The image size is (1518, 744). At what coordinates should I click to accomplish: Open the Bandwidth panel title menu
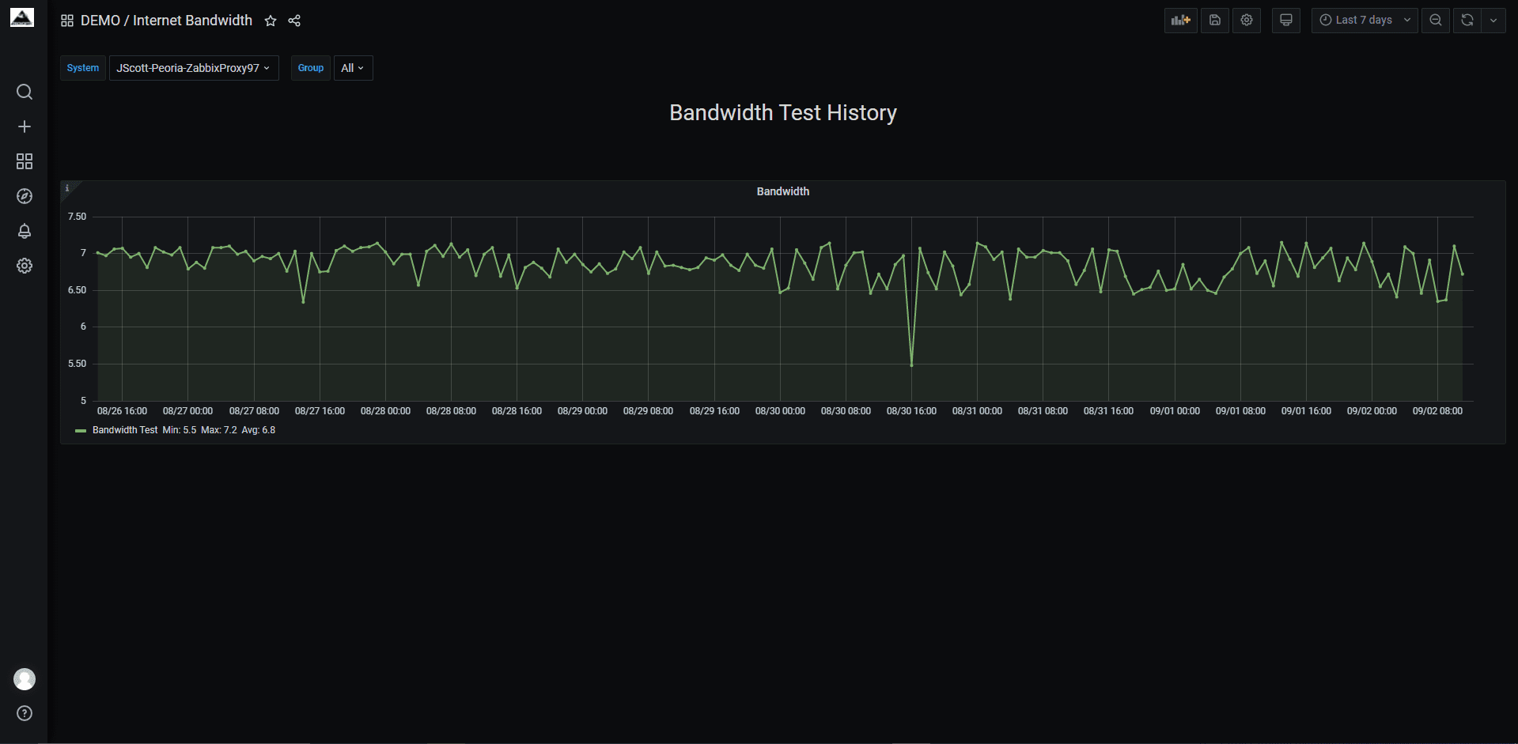(783, 191)
